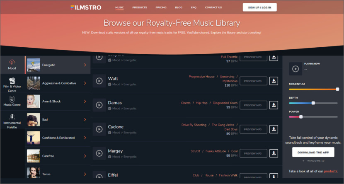This screenshot has height=184, width=344.
Task: Click the Funky Attitude tag
Action: (216, 151)
